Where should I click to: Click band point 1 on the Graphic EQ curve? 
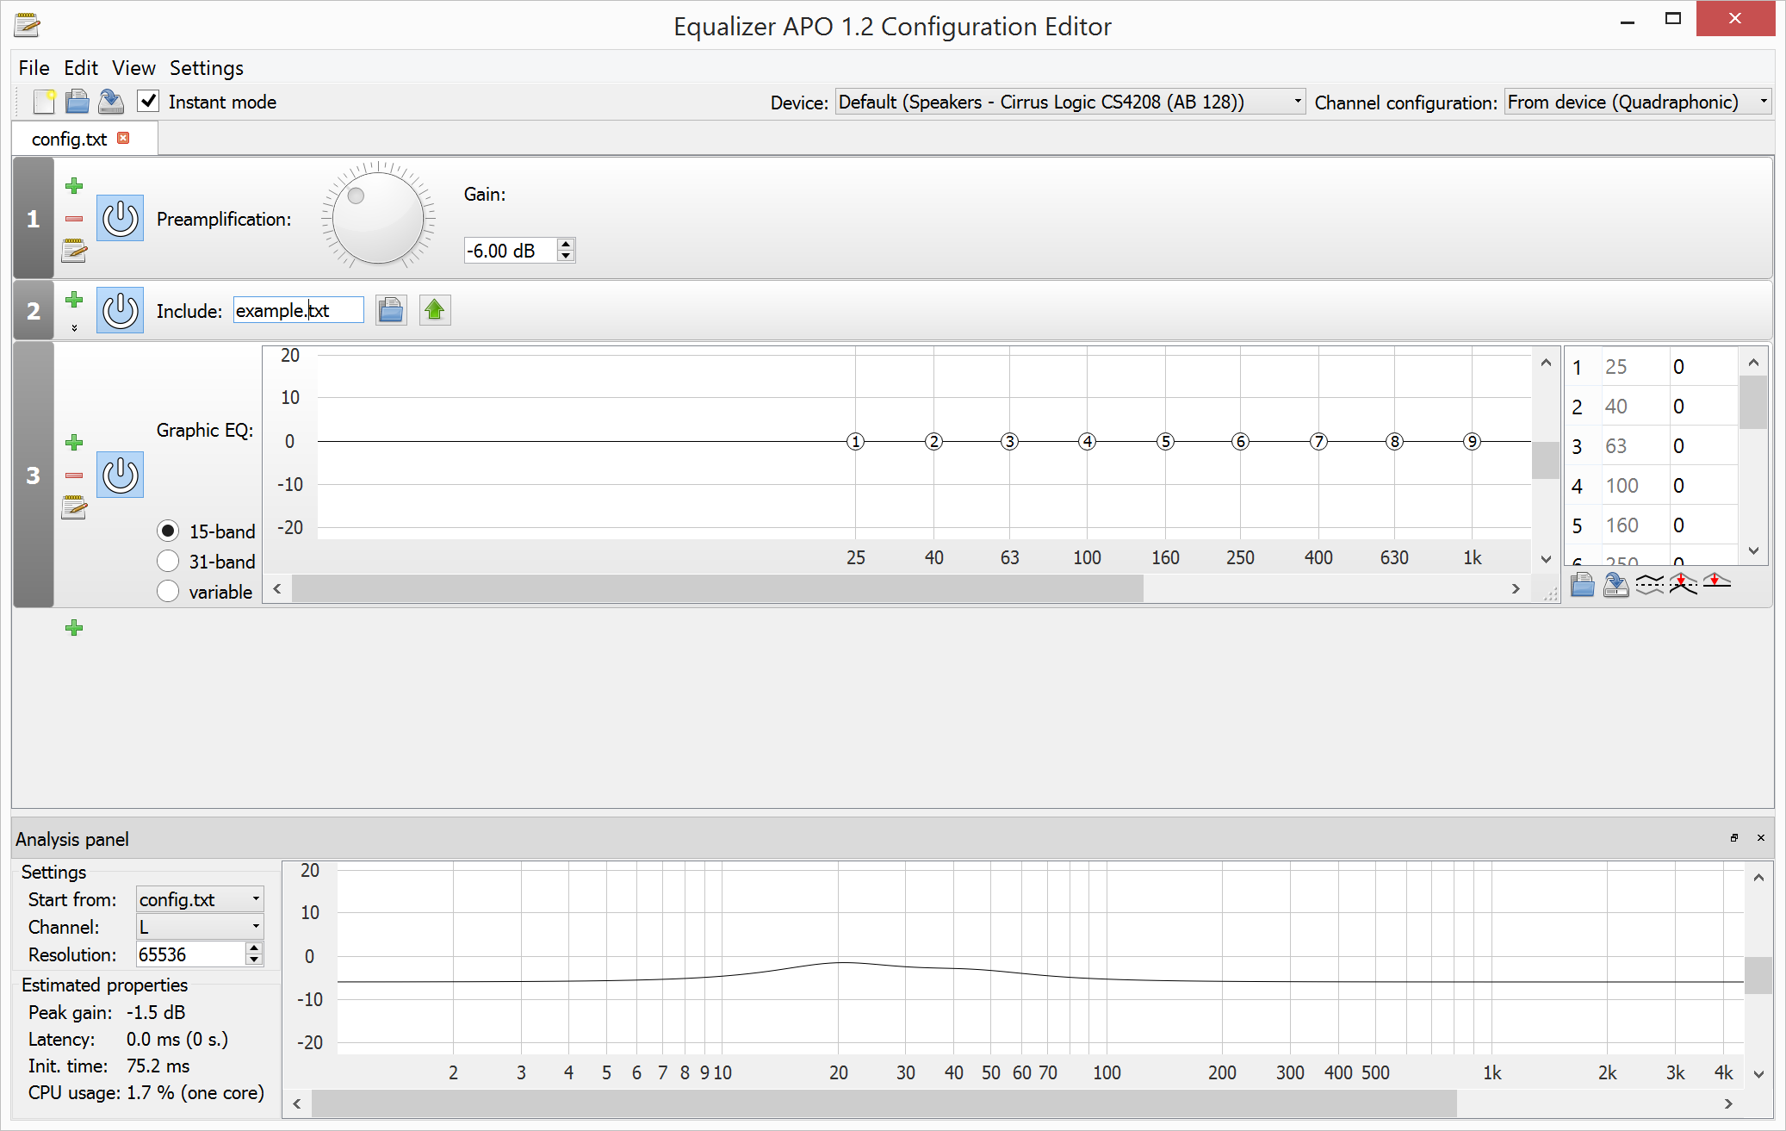tap(855, 441)
